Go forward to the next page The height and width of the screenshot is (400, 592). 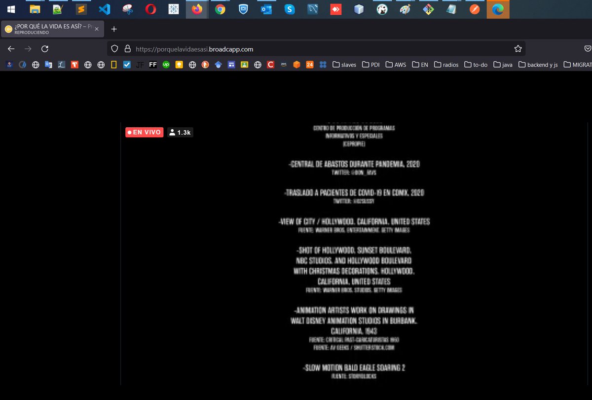pyautogui.click(x=28, y=48)
